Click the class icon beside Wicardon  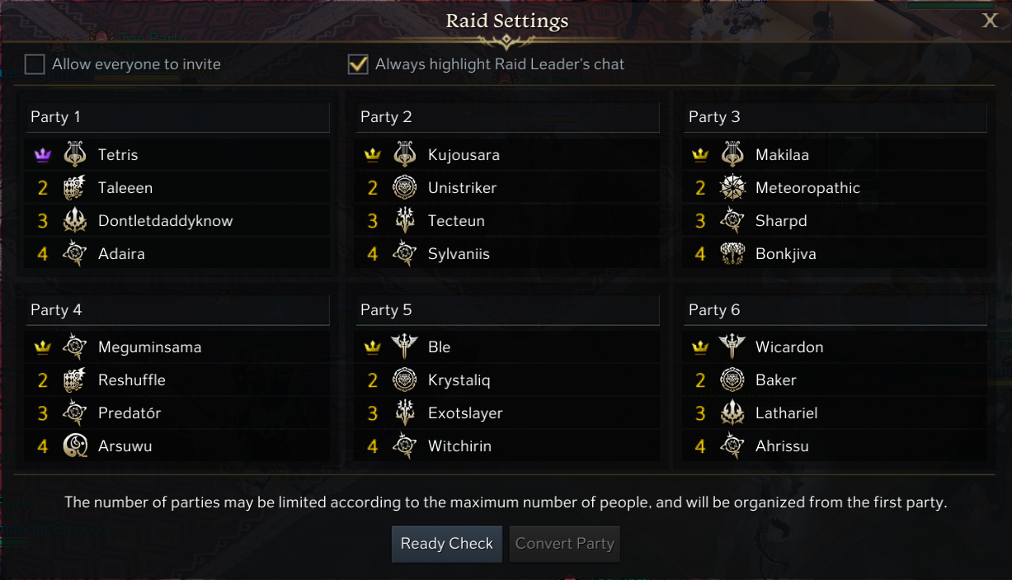[732, 347]
